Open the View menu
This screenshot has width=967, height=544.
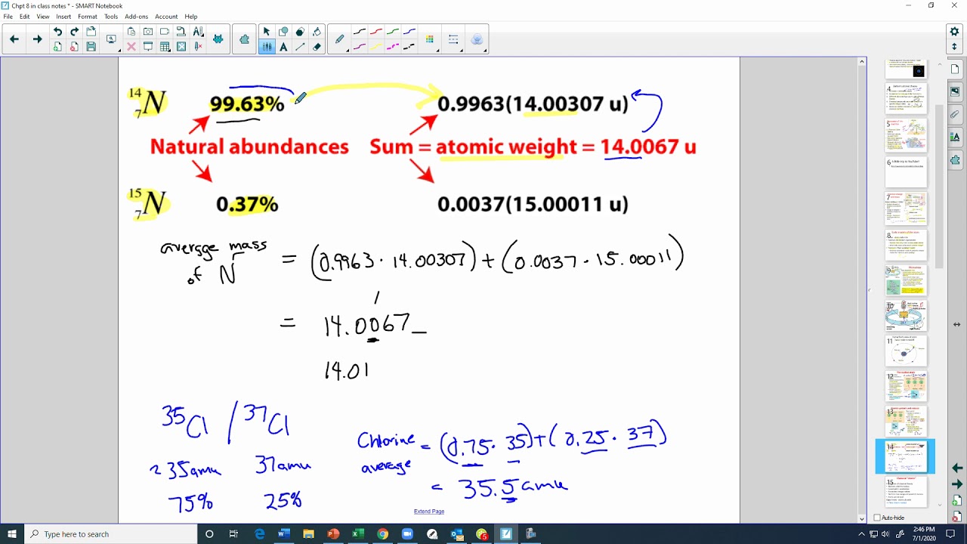(x=43, y=17)
